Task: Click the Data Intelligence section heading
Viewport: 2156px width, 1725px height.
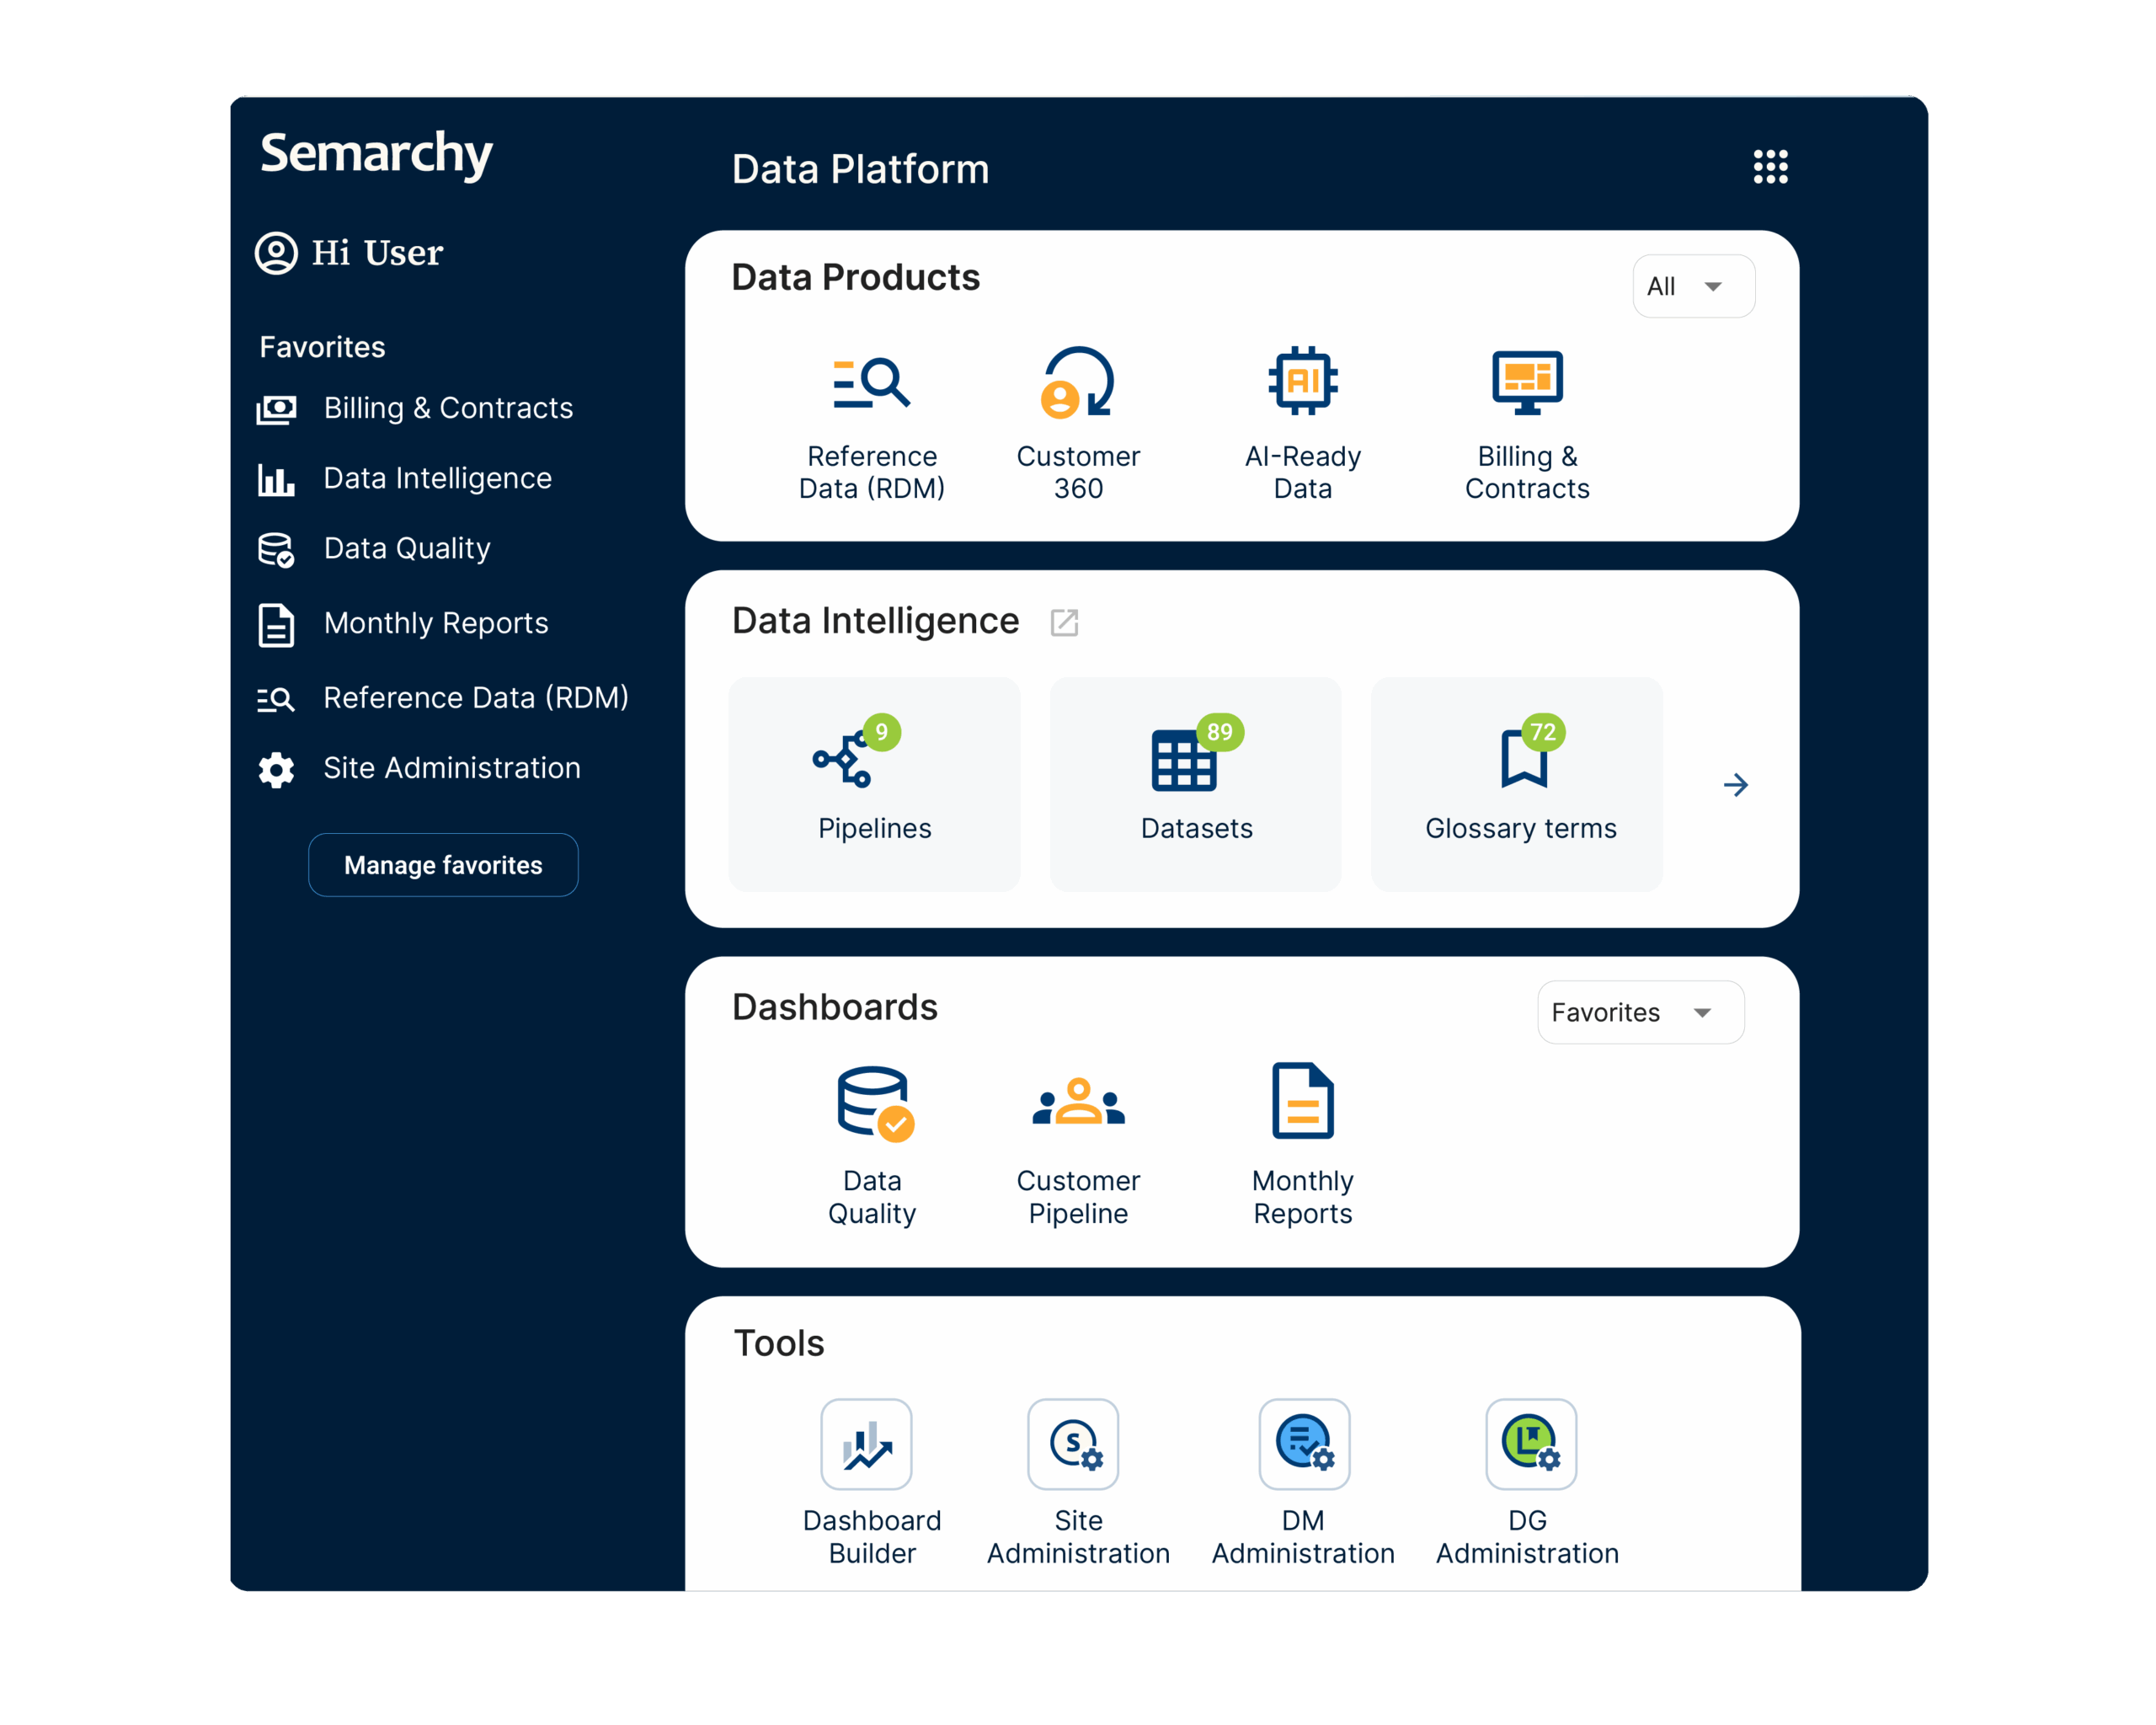Action: point(875,621)
